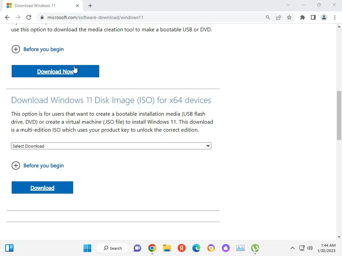Click the scrollbar down arrow
This screenshot has width=342, height=256.
[x=339, y=237]
